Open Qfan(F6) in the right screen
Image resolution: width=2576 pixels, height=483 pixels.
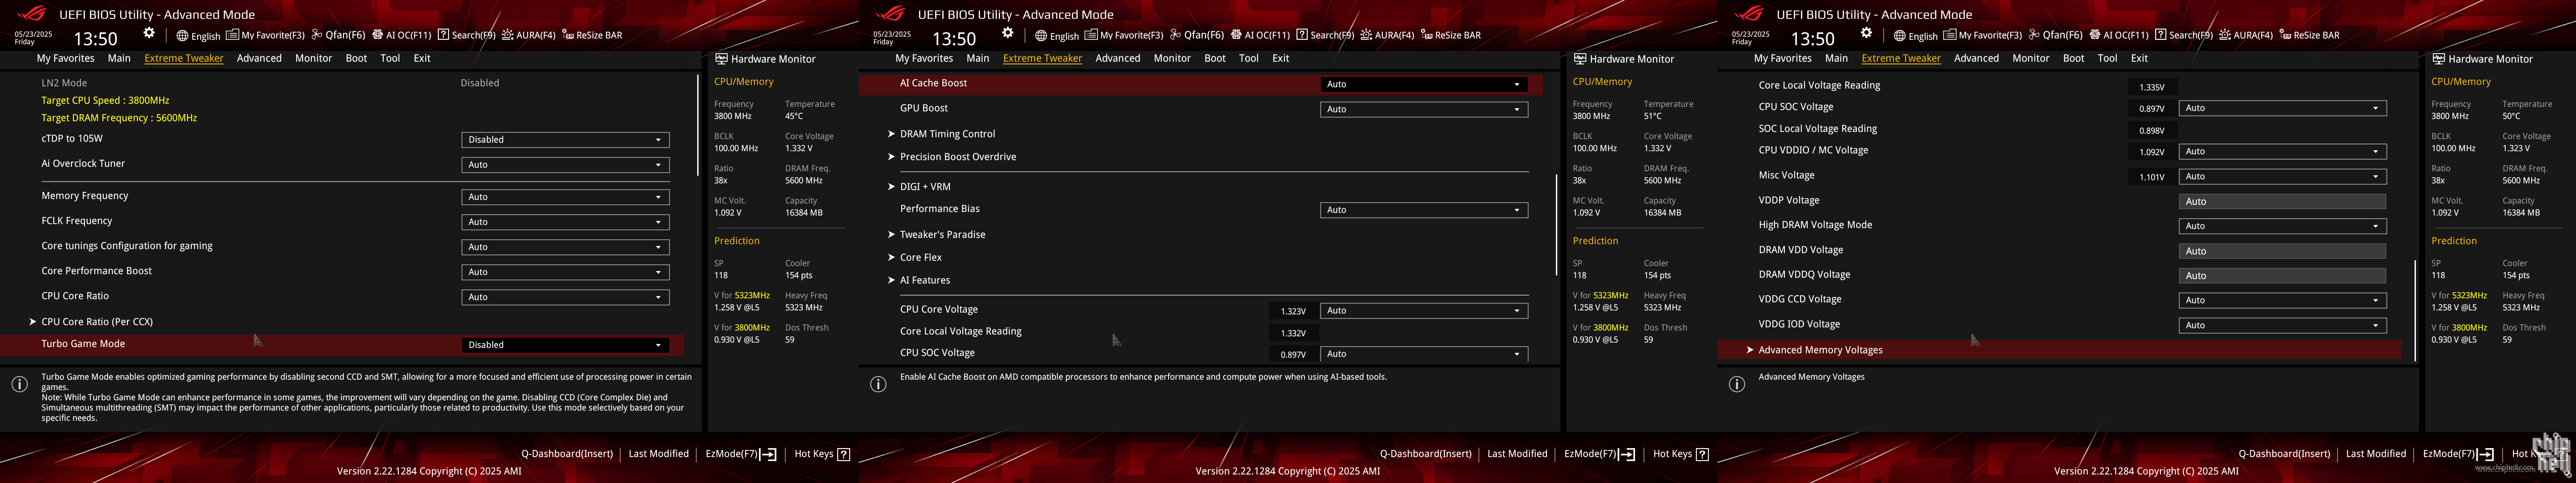point(2055,35)
